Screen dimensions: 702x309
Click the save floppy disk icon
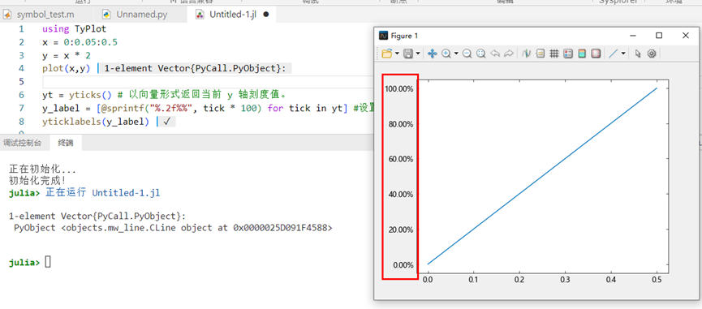408,54
